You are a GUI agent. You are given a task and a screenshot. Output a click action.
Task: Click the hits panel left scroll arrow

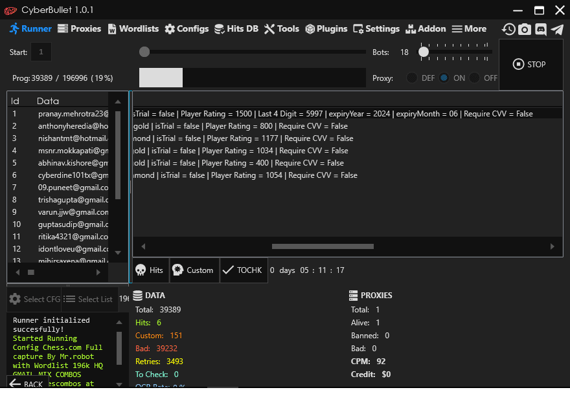coord(143,246)
